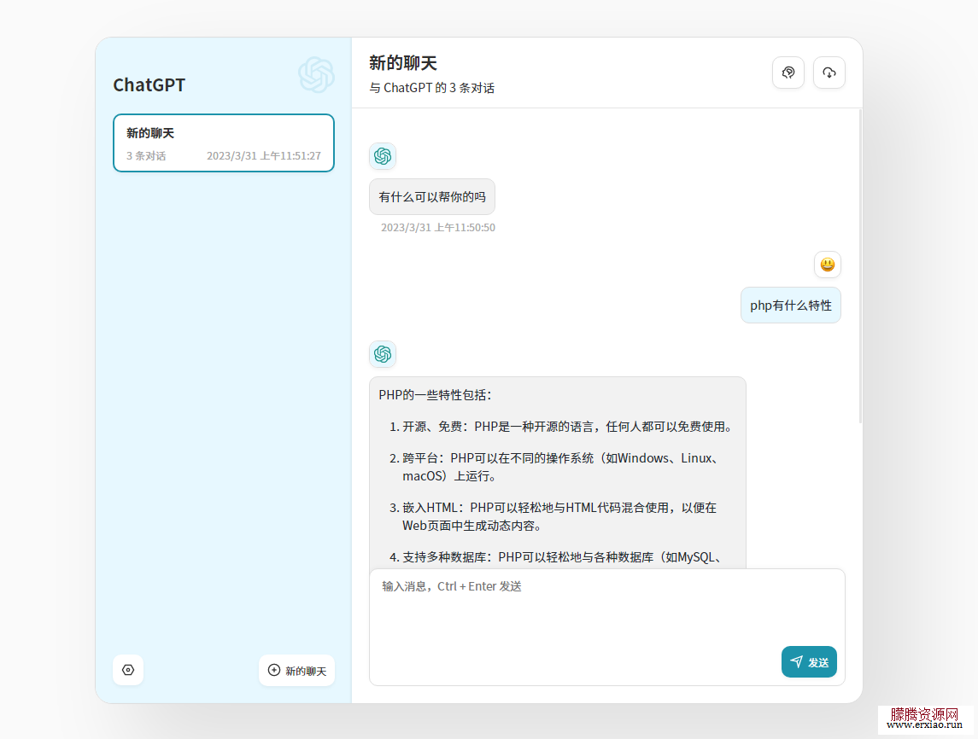The width and height of the screenshot is (978, 739).
Task: Click the ChatGPT heading in the sidebar
Action: pyautogui.click(x=149, y=84)
